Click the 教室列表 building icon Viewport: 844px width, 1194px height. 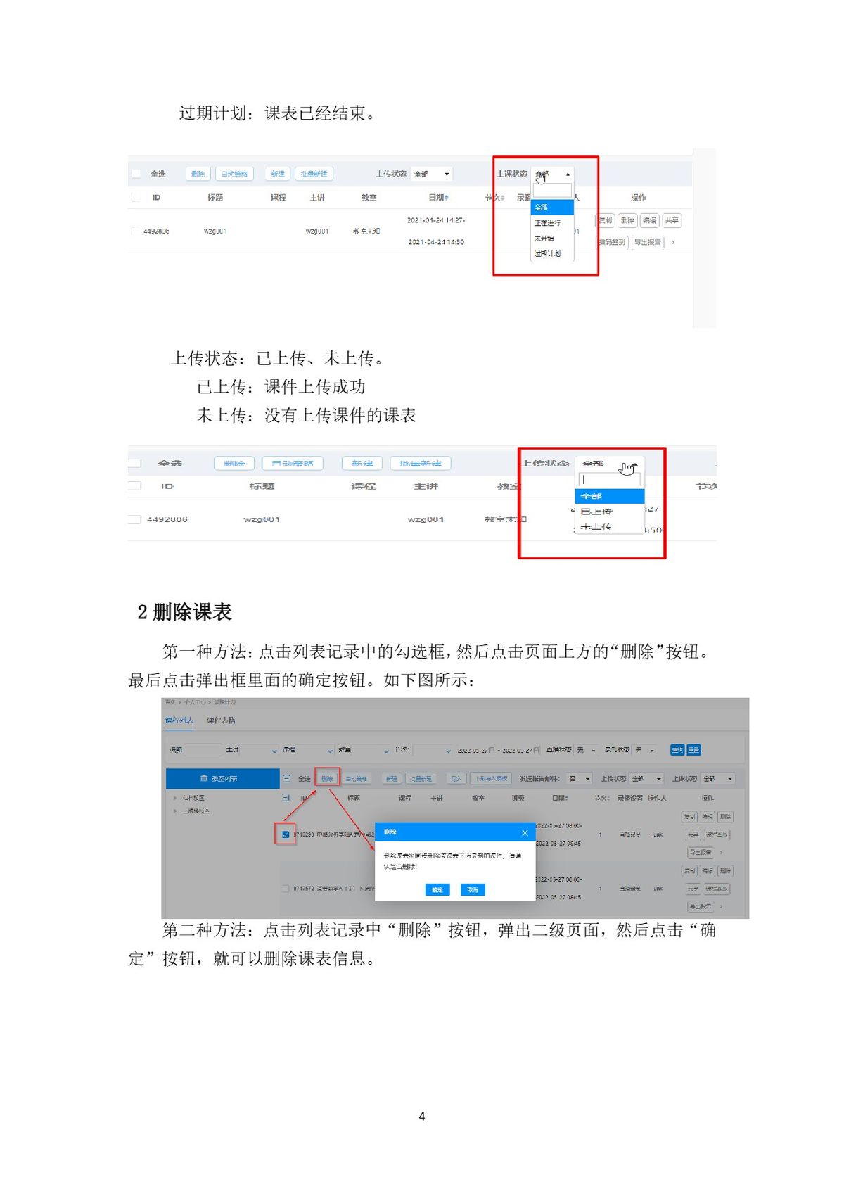pos(204,779)
